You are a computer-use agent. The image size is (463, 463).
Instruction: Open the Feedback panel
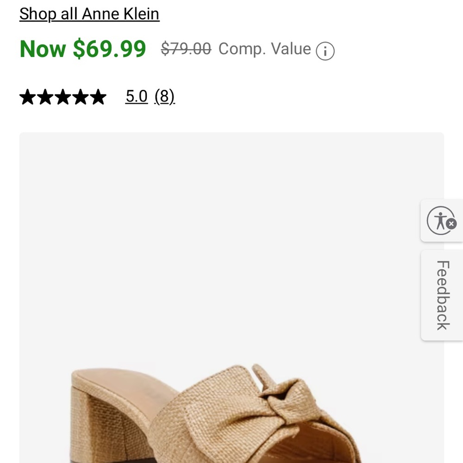(442, 295)
